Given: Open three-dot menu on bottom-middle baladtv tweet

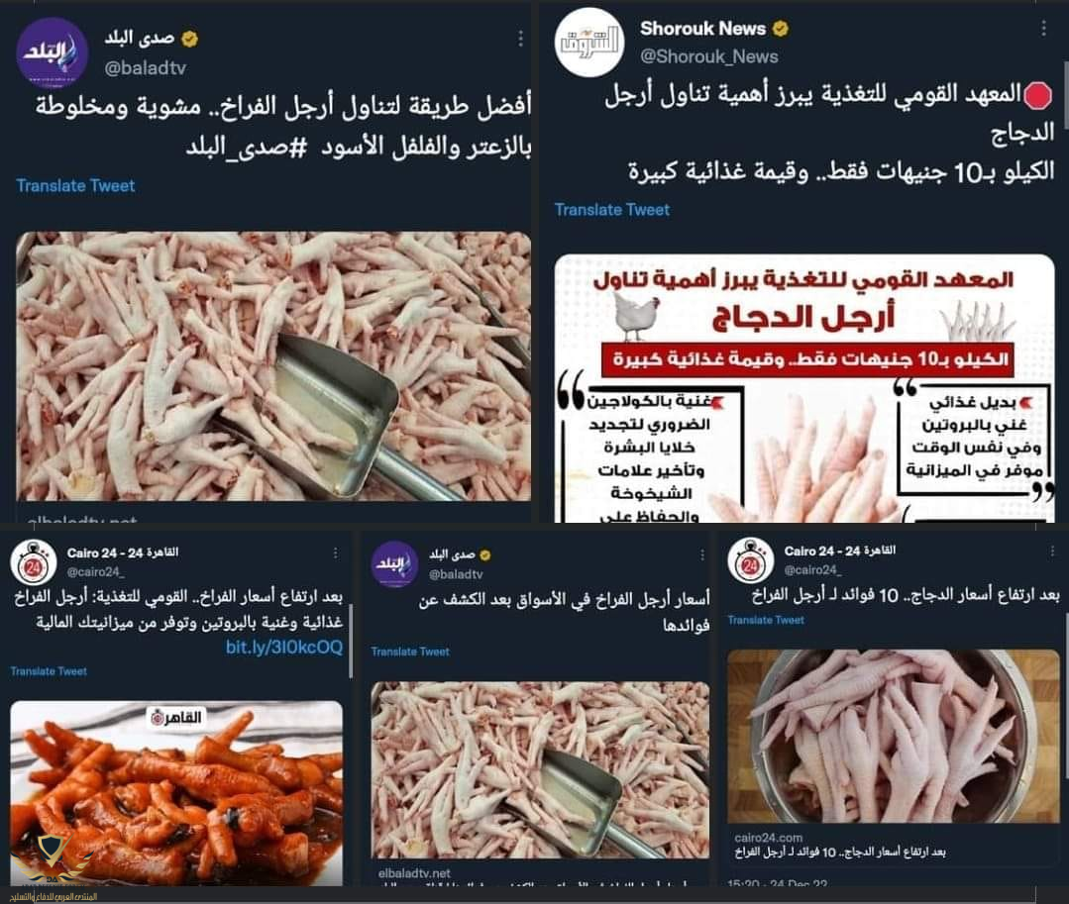Looking at the screenshot, I should click(702, 555).
